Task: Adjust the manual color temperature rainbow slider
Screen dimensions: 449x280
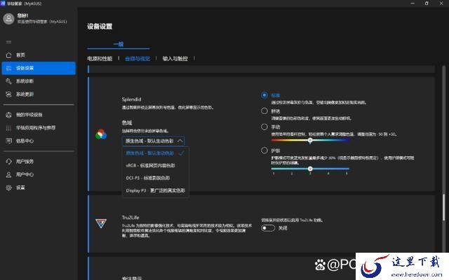Action: (310, 140)
